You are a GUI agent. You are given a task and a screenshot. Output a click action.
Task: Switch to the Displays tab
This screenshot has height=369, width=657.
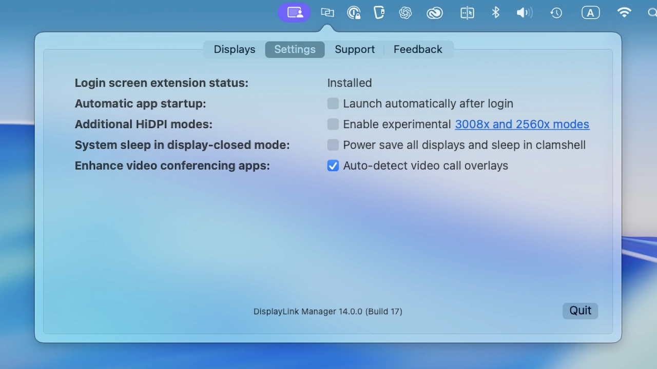pyautogui.click(x=234, y=49)
